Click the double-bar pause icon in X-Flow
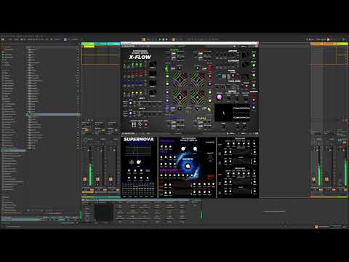349x262 pixels. coord(134,124)
